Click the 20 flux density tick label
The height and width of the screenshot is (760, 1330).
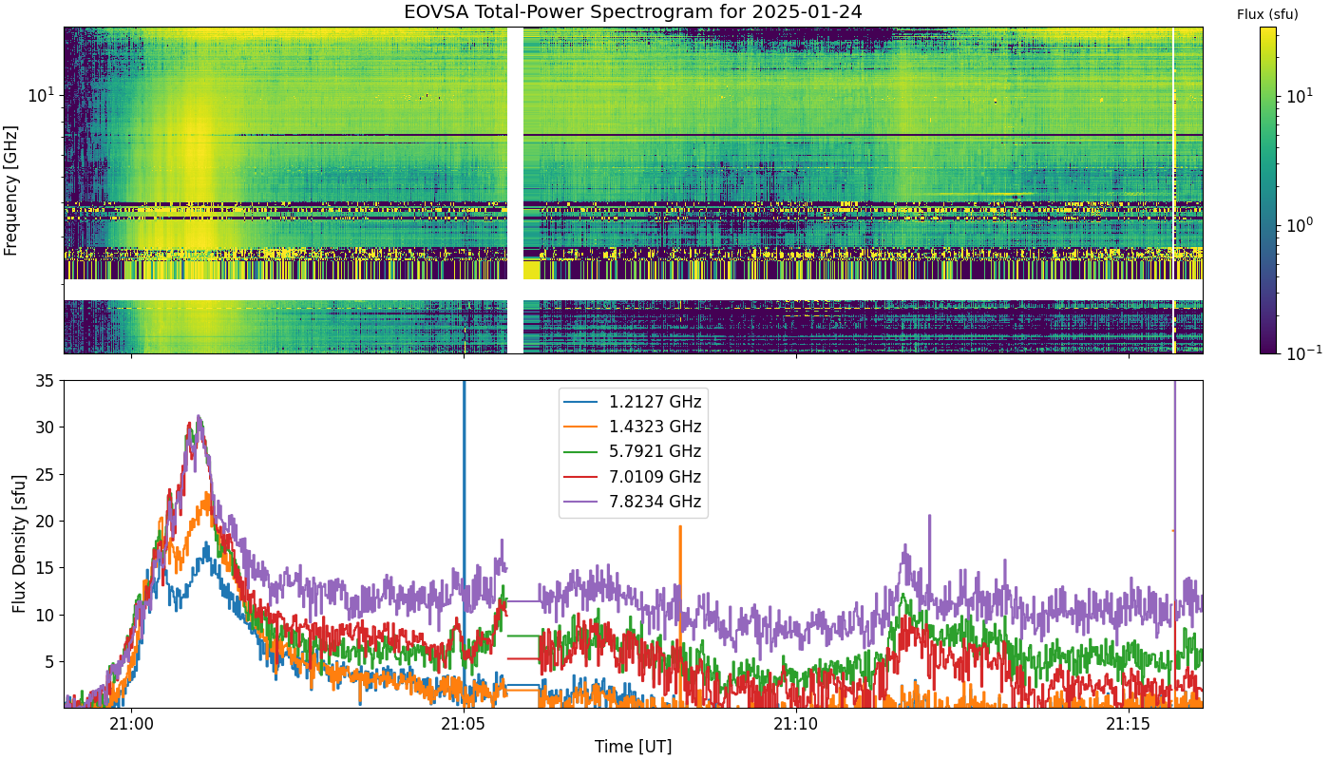click(47, 521)
